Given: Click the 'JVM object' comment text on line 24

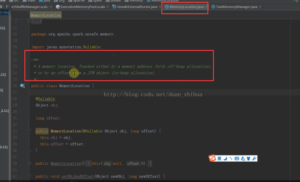Looking at the screenshot, I should coord(99,73).
